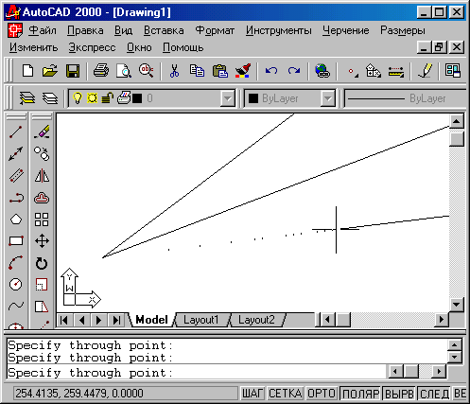470x404 pixels.
Task: Toggle layer 0 plot printer icon
Action: point(124,98)
